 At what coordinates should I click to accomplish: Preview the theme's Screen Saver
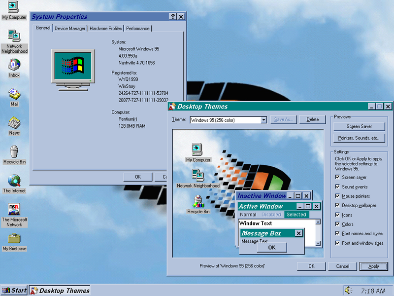(359, 125)
